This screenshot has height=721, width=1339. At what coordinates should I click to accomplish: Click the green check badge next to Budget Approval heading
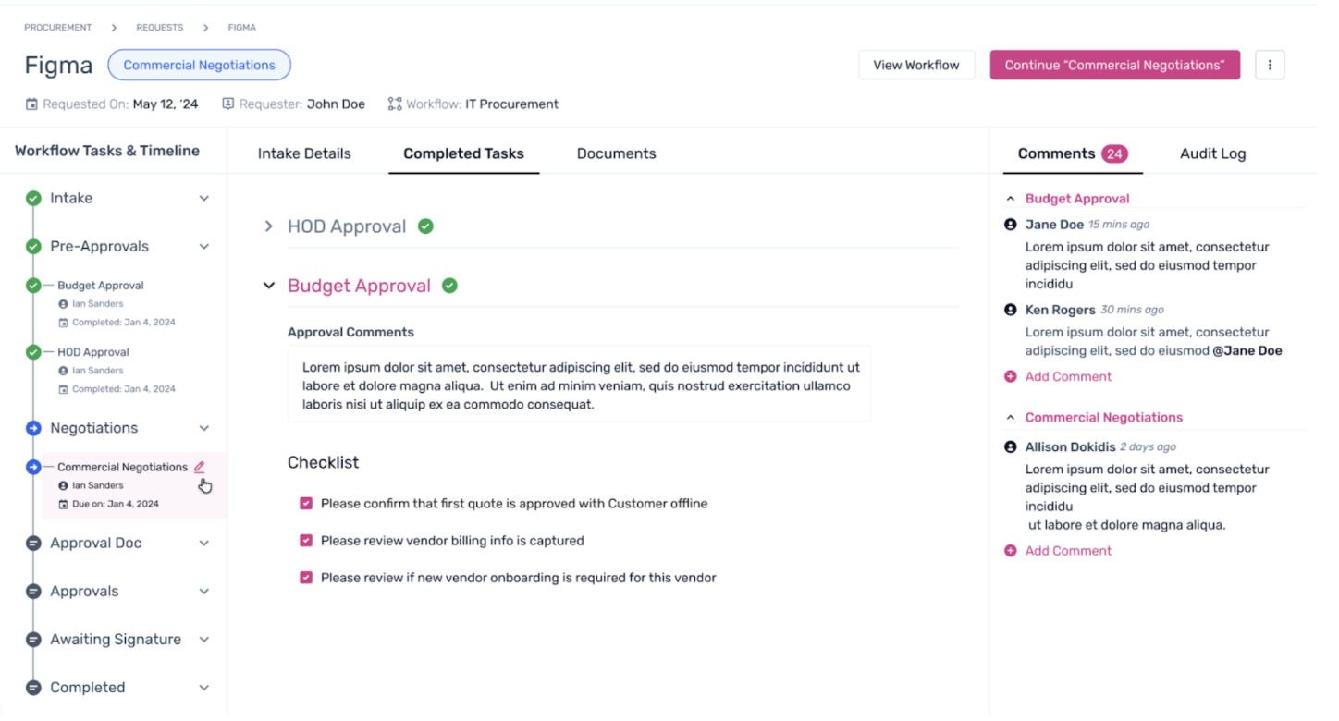pos(449,286)
